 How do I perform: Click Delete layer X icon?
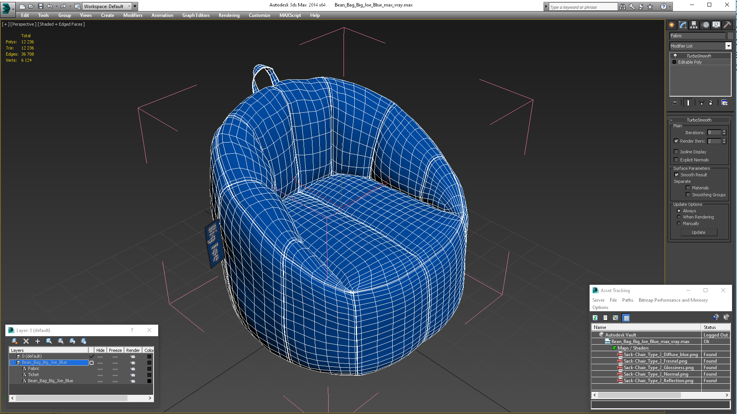click(x=26, y=341)
